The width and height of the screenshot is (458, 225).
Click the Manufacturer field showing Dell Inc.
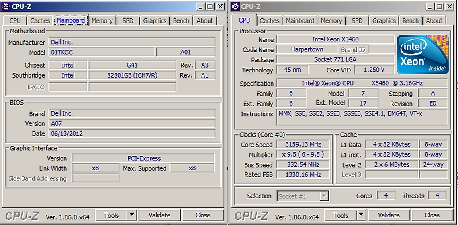click(132, 42)
